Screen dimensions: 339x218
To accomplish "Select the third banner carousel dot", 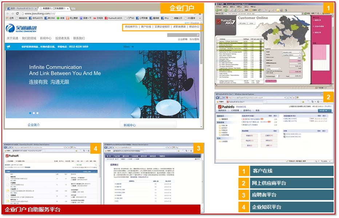I will pos(37,113).
